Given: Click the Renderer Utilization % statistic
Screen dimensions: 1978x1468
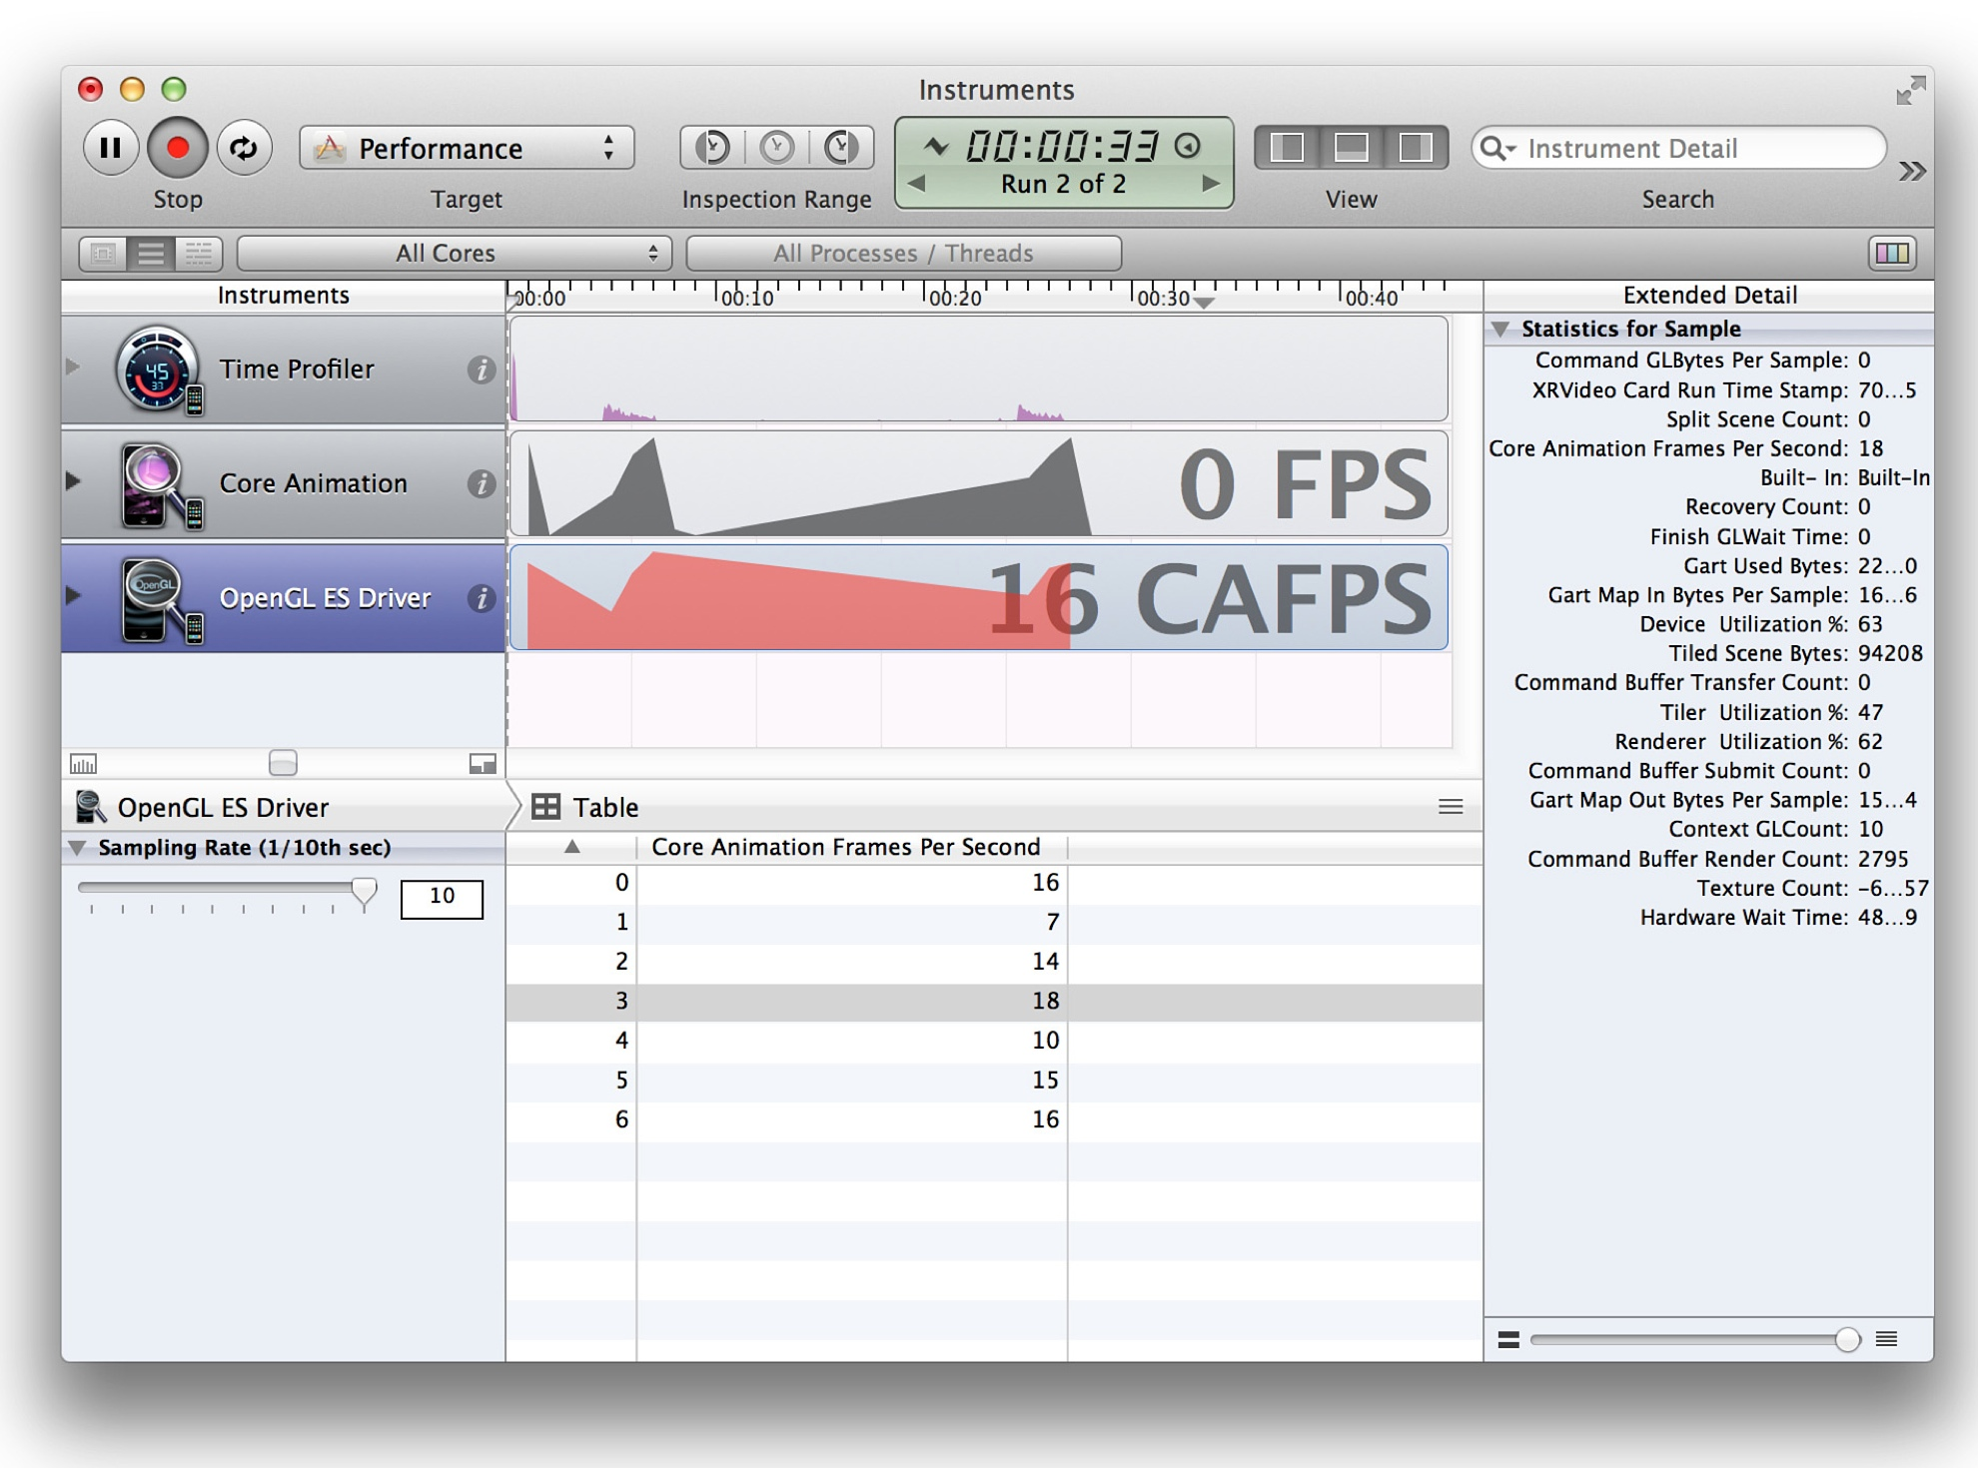Looking at the screenshot, I should [1748, 743].
